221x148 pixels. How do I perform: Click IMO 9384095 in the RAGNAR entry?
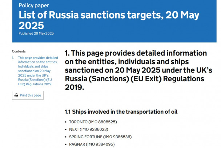pos(101,144)
